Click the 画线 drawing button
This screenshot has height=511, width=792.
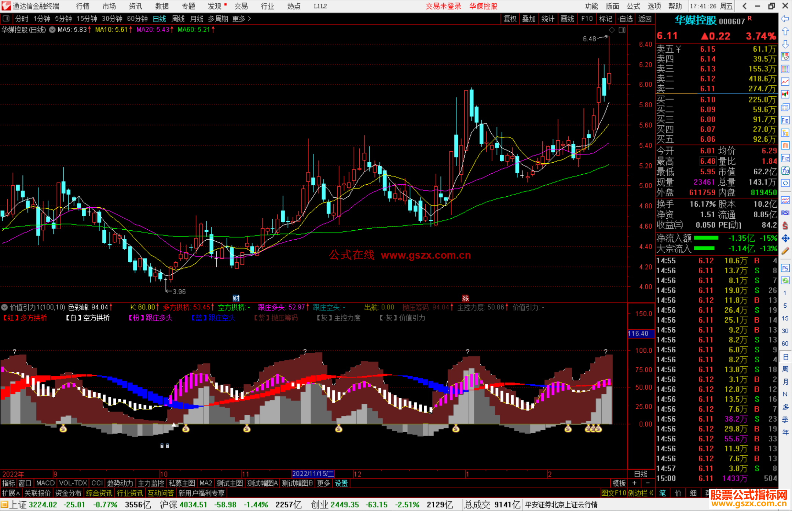[x=567, y=19]
